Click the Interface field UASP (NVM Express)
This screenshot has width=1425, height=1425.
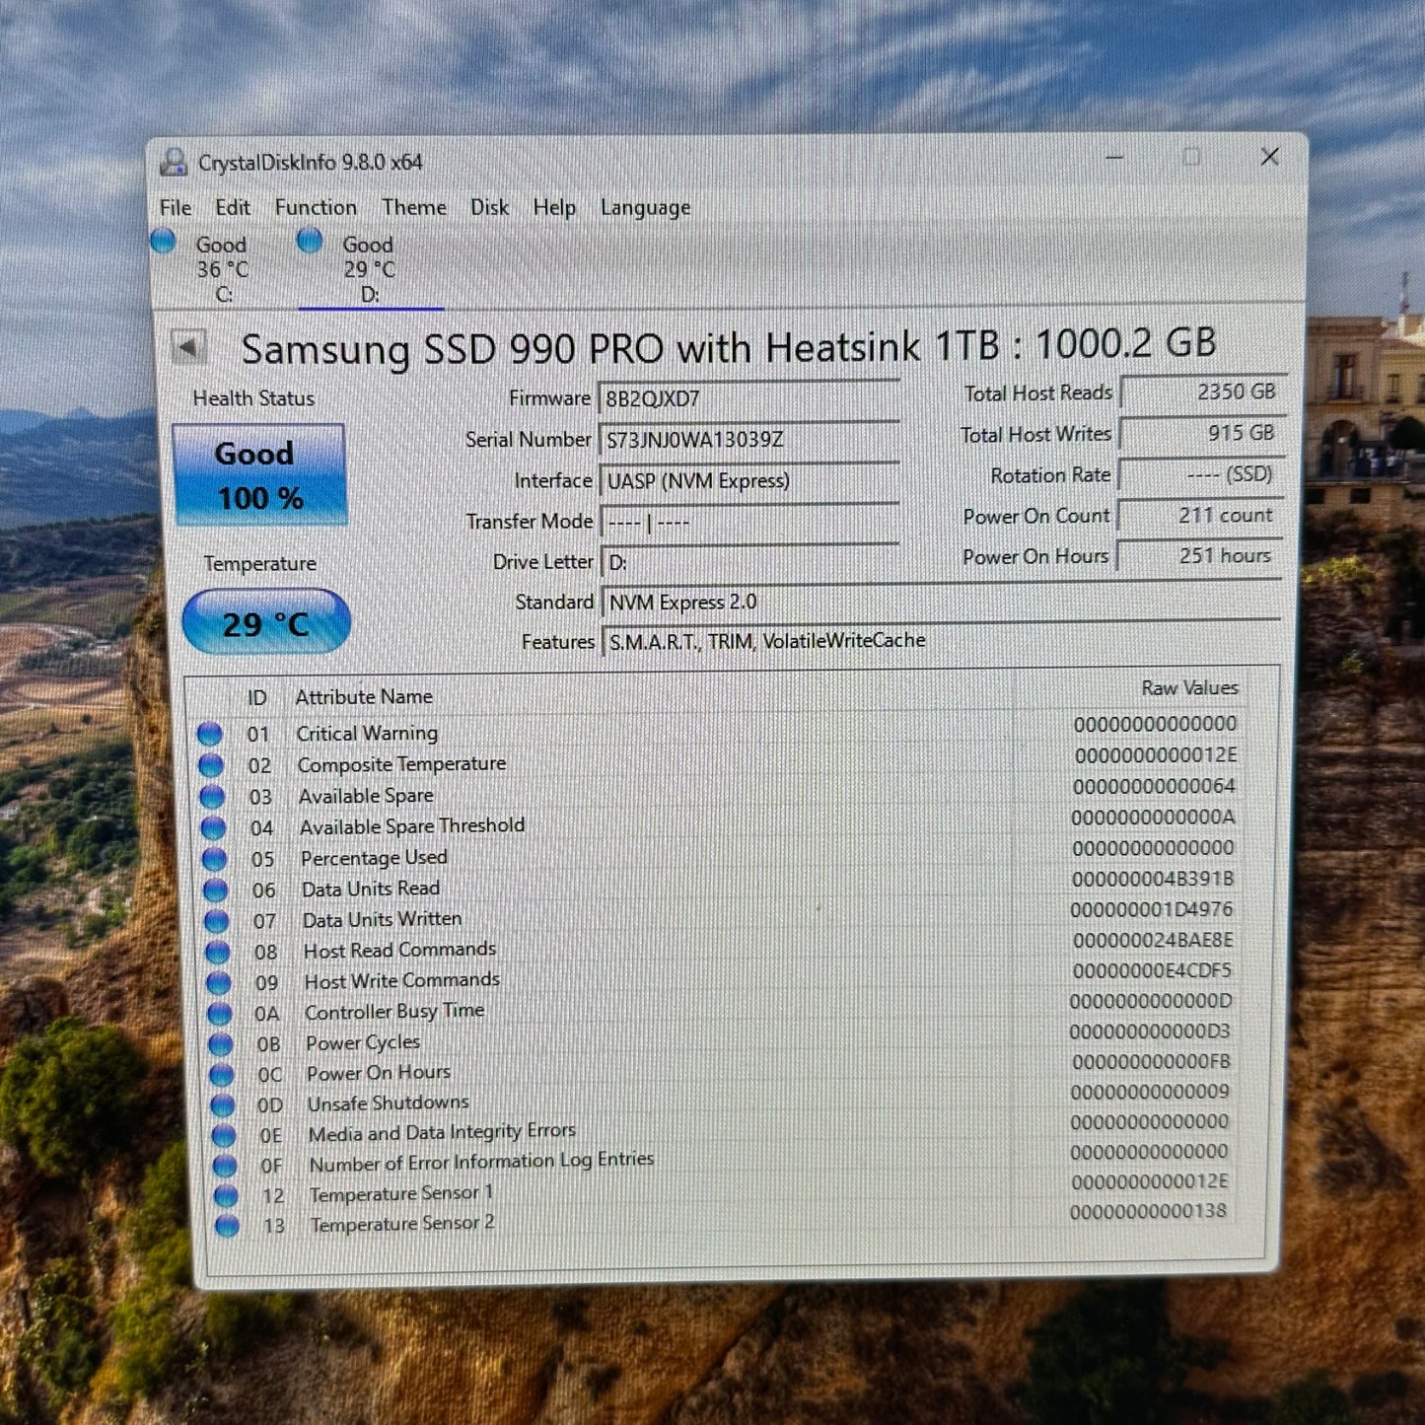click(x=748, y=481)
